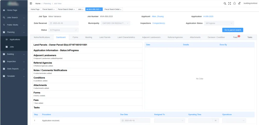The width and height of the screenshot is (259, 125).
Task: Close the MVA-006-2025 tab
Action: click(x=101, y=10)
